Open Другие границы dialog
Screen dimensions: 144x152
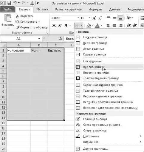[x=109, y=149]
